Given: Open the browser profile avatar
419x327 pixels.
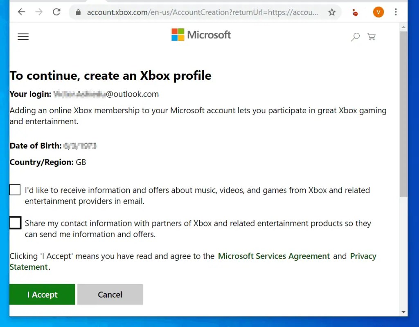Looking at the screenshot, I should coord(378,12).
